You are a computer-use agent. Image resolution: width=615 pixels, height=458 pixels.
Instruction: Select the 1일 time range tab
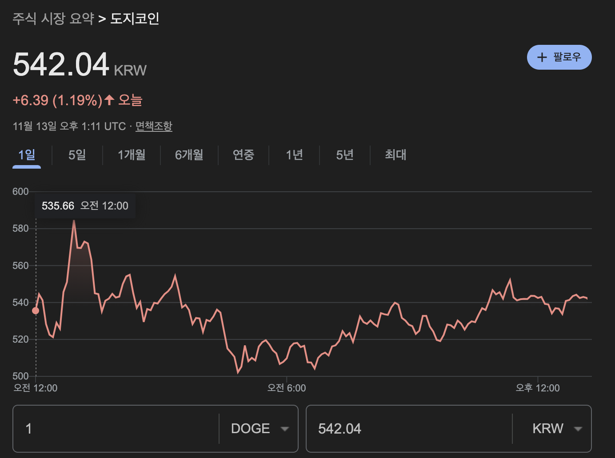click(27, 155)
